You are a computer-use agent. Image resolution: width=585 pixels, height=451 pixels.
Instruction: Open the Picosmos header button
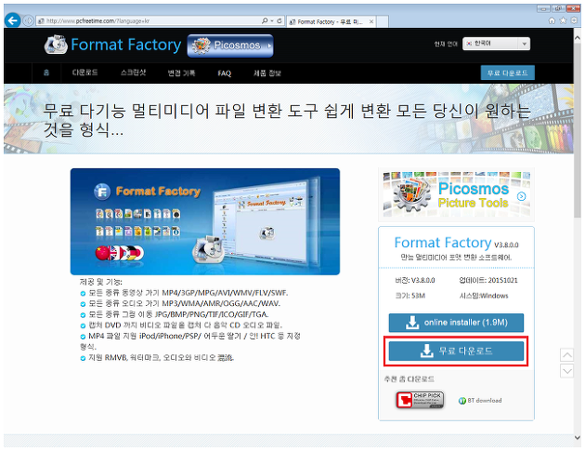coord(230,46)
